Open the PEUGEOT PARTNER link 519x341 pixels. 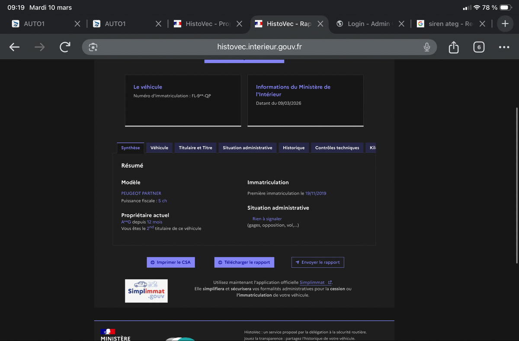[x=141, y=193]
